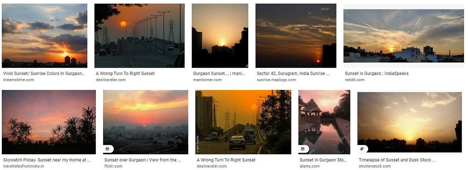
Task: Click the 'Sunset in Gurgaon.: IndiaSpeaks' title
Action: pyautogui.click(x=377, y=73)
